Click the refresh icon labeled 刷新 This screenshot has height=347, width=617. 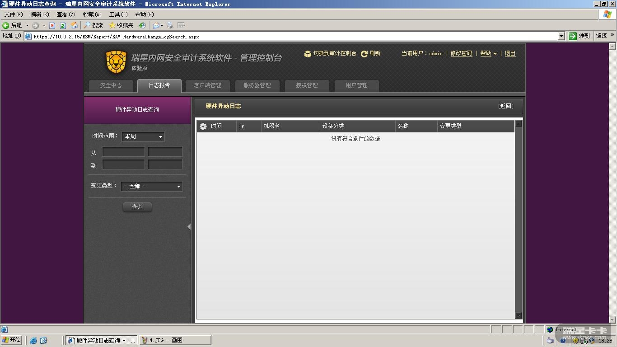(x=364, y=54)
